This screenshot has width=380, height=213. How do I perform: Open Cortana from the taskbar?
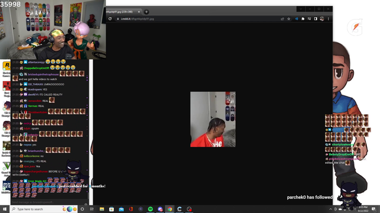[x=83, y=209]
